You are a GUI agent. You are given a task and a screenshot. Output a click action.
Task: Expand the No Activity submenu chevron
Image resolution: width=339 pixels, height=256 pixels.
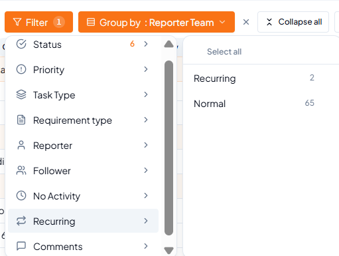(x=146, y=195)
